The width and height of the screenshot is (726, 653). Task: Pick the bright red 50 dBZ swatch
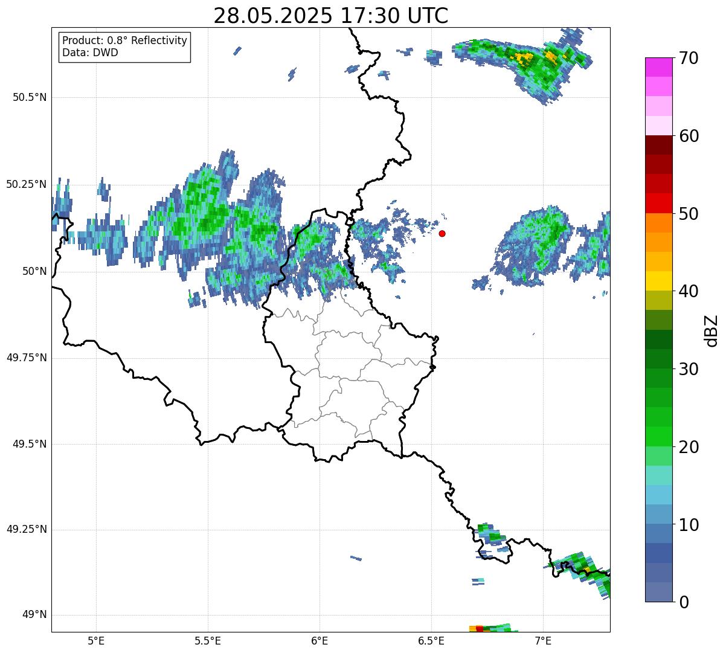tap(659, 204)
